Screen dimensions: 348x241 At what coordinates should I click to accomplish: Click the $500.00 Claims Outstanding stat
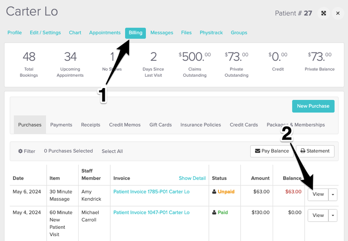(194, 64)
